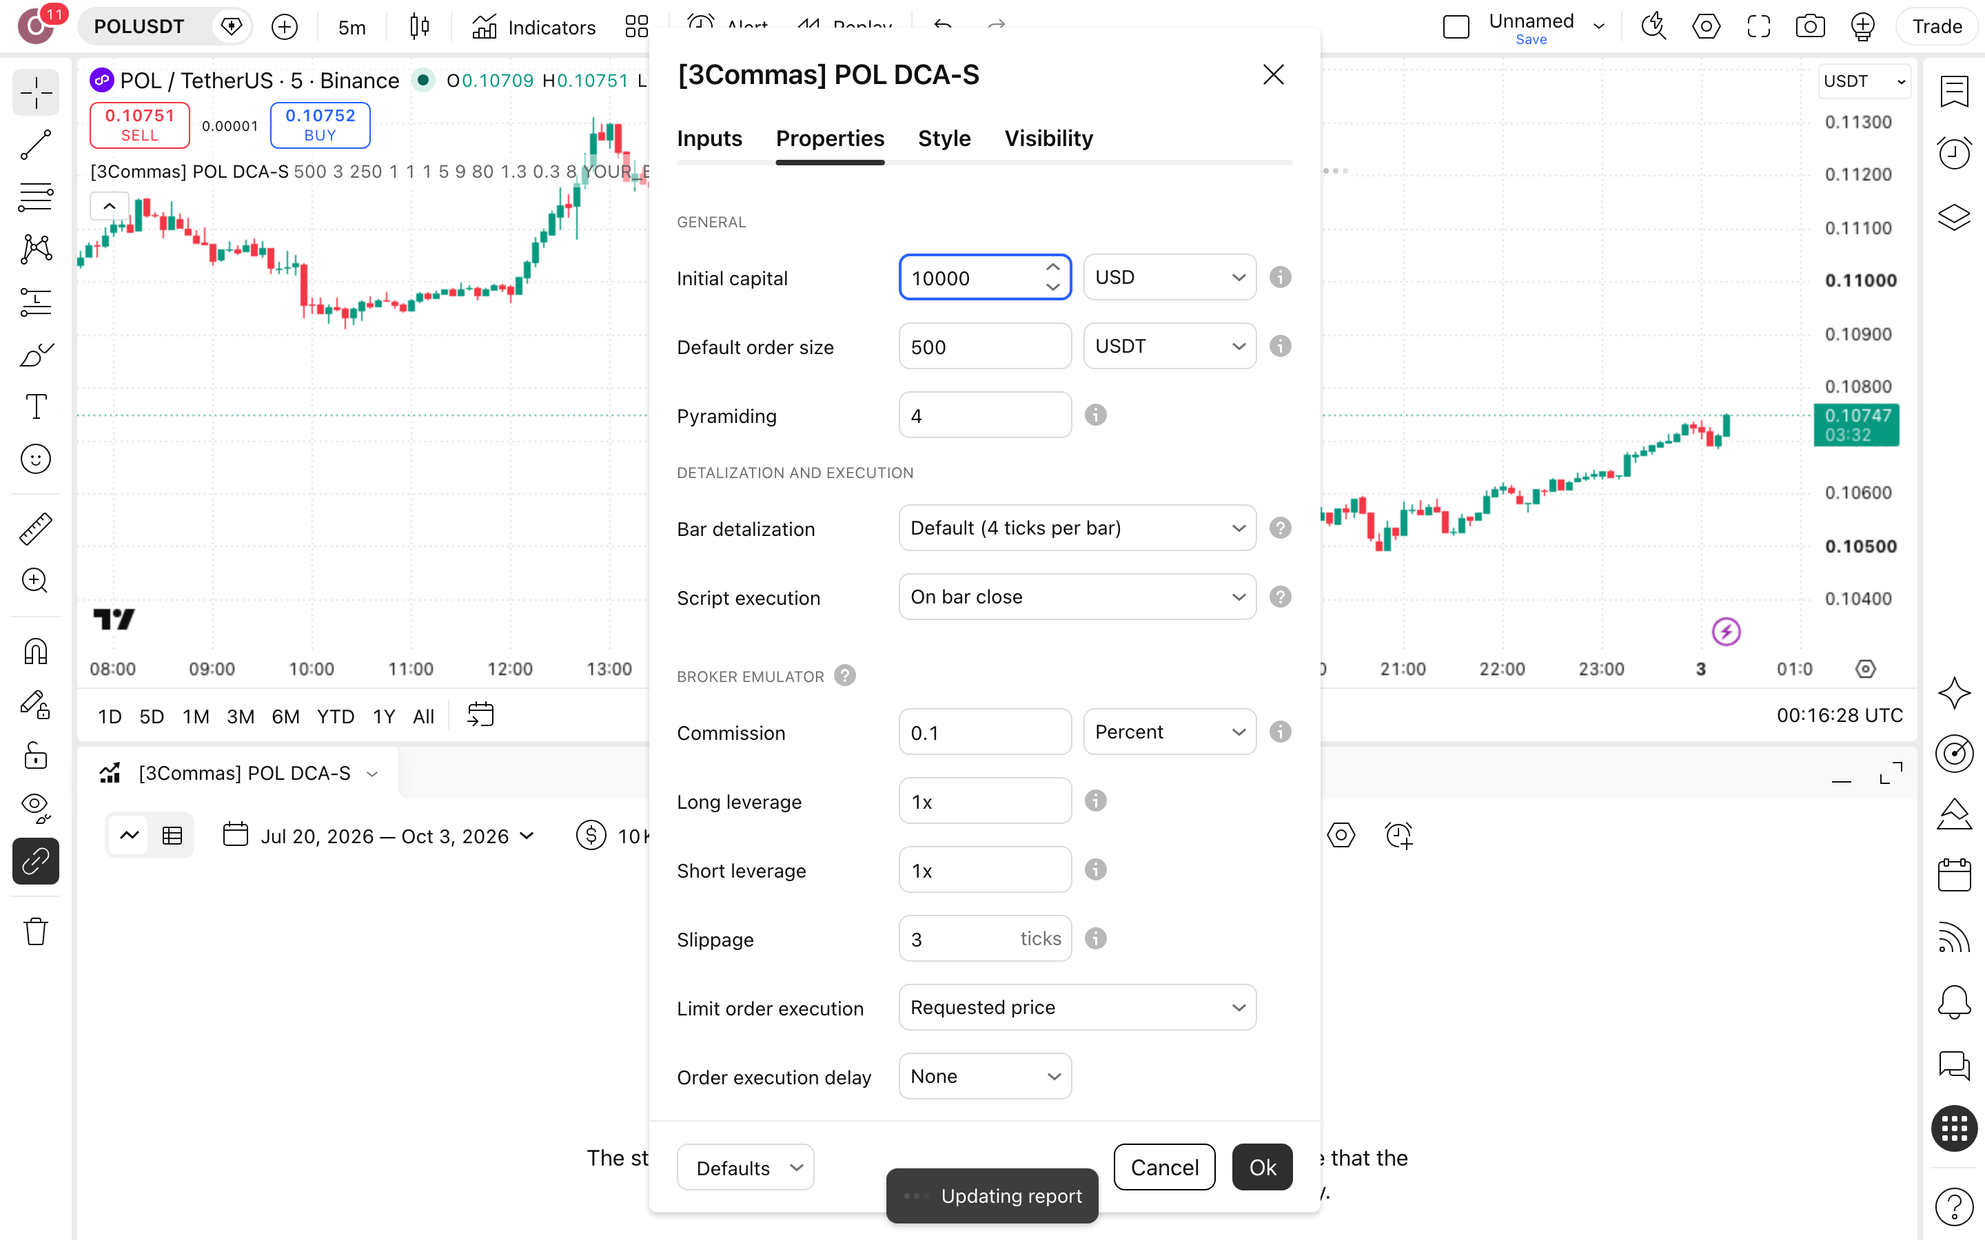The width and height of the screenshot is (1985, 1240).
Task: Open the object tree layers panel
Action: click(1954, 217)
